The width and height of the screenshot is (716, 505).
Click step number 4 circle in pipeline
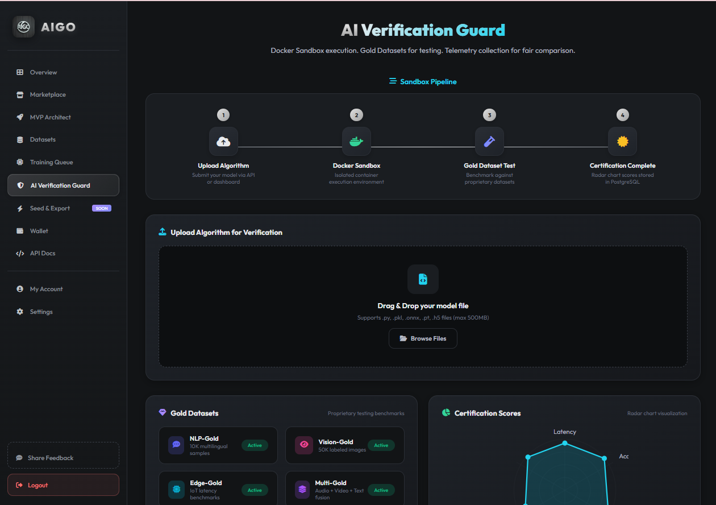(x=622, y=115)
